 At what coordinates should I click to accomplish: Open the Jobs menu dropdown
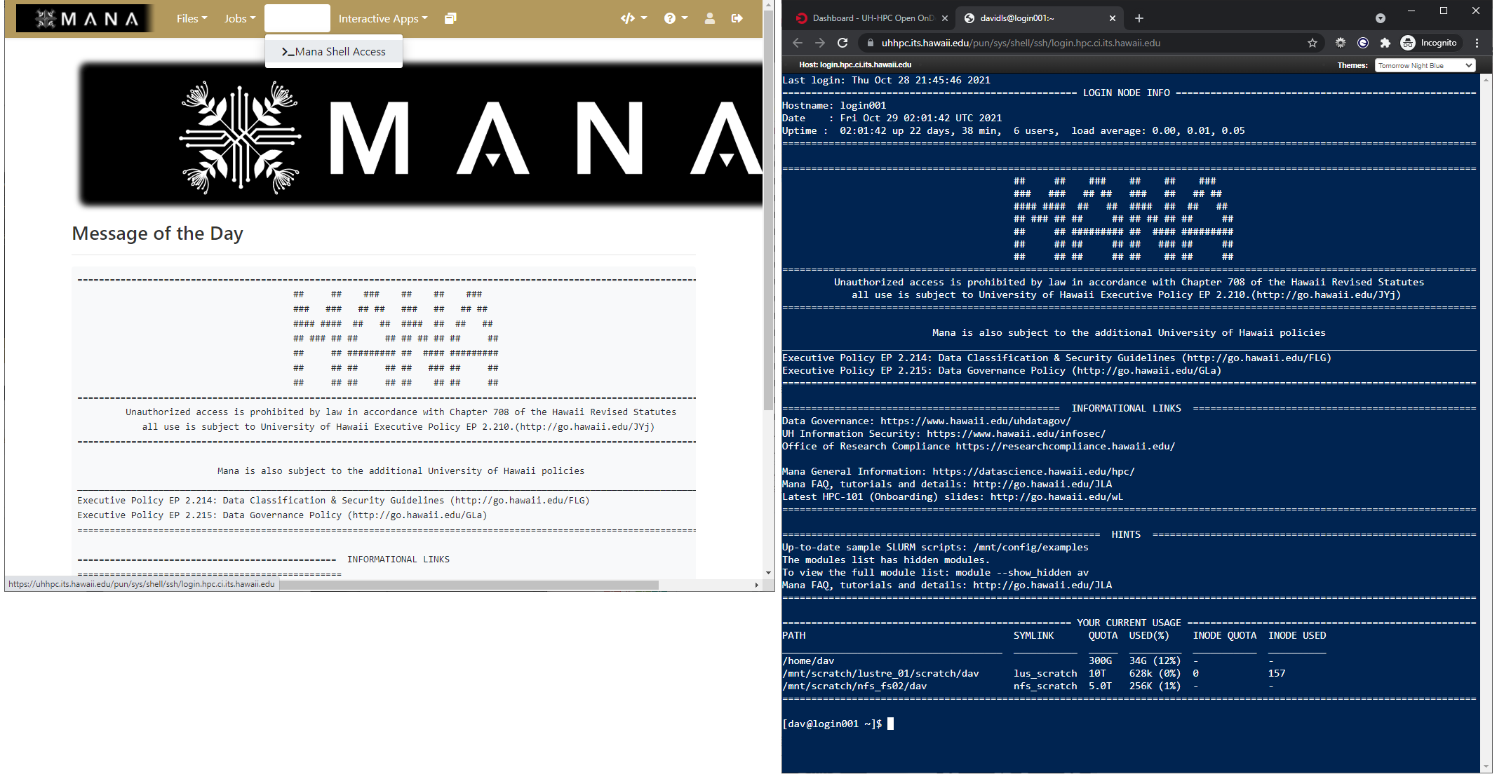[x=240, y=18]
